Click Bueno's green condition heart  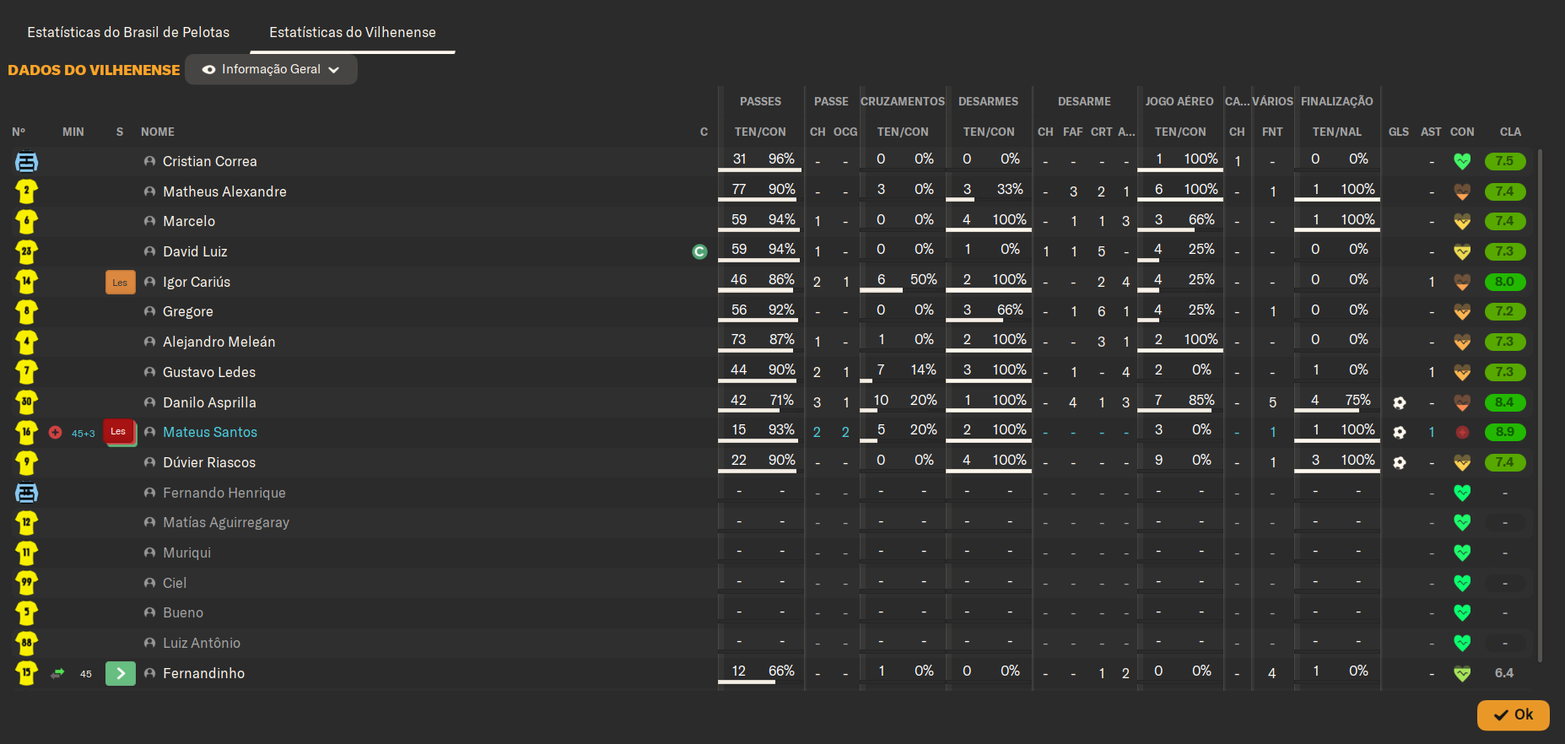1462,612
